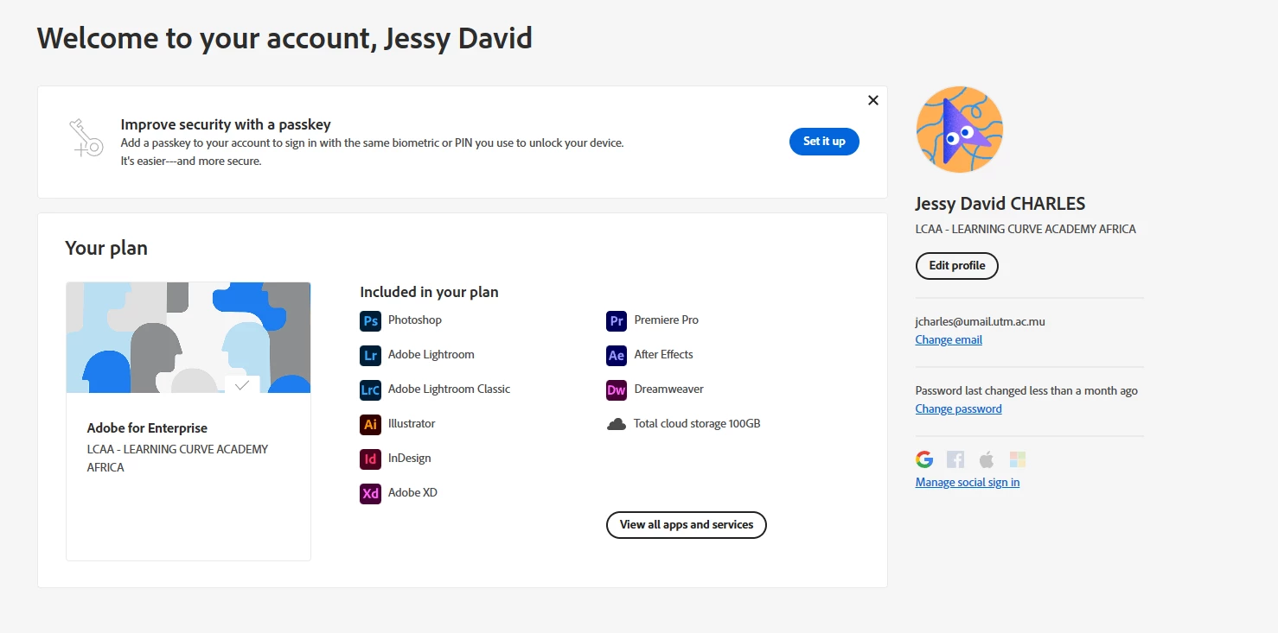Click the Photoshop app name
This screenshot has height=633, width=1278.
click(x=415, y=320)
